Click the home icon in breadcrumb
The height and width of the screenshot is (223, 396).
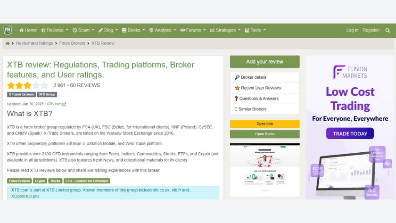pyautogui.click(x=8, y=43)
